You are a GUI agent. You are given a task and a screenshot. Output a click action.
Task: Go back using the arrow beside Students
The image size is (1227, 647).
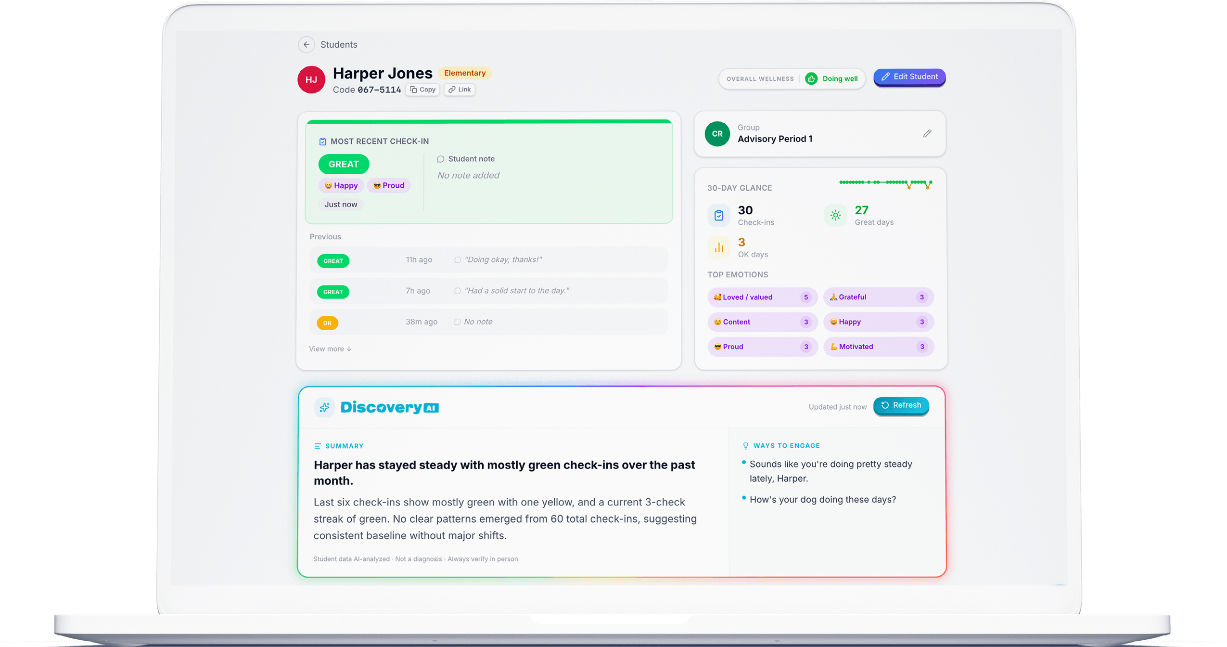tap(306, 44)
